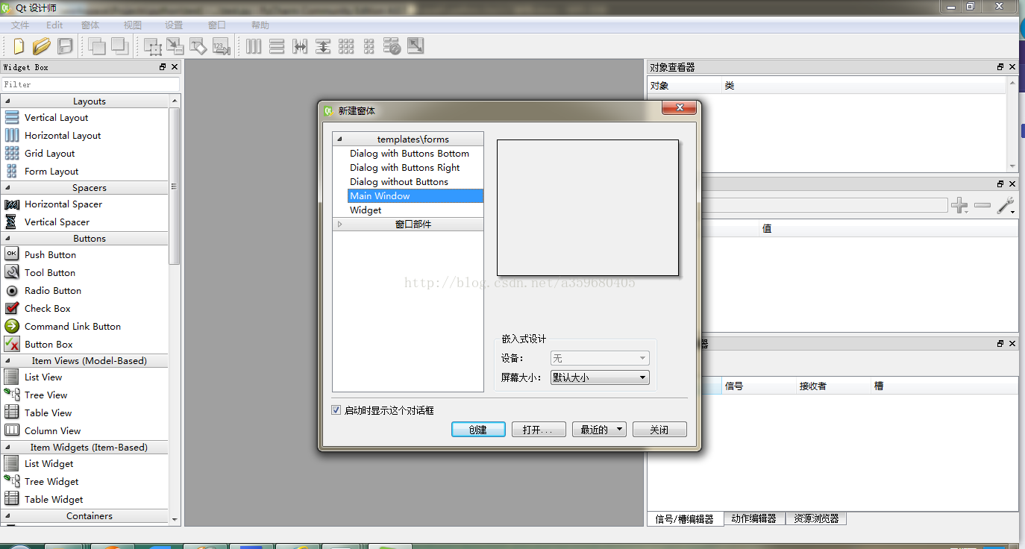The width and height of the screenshot is (1025, 549).
Task: Pick the Horizontal Spacer widget icon
Action: coord(12,204)
